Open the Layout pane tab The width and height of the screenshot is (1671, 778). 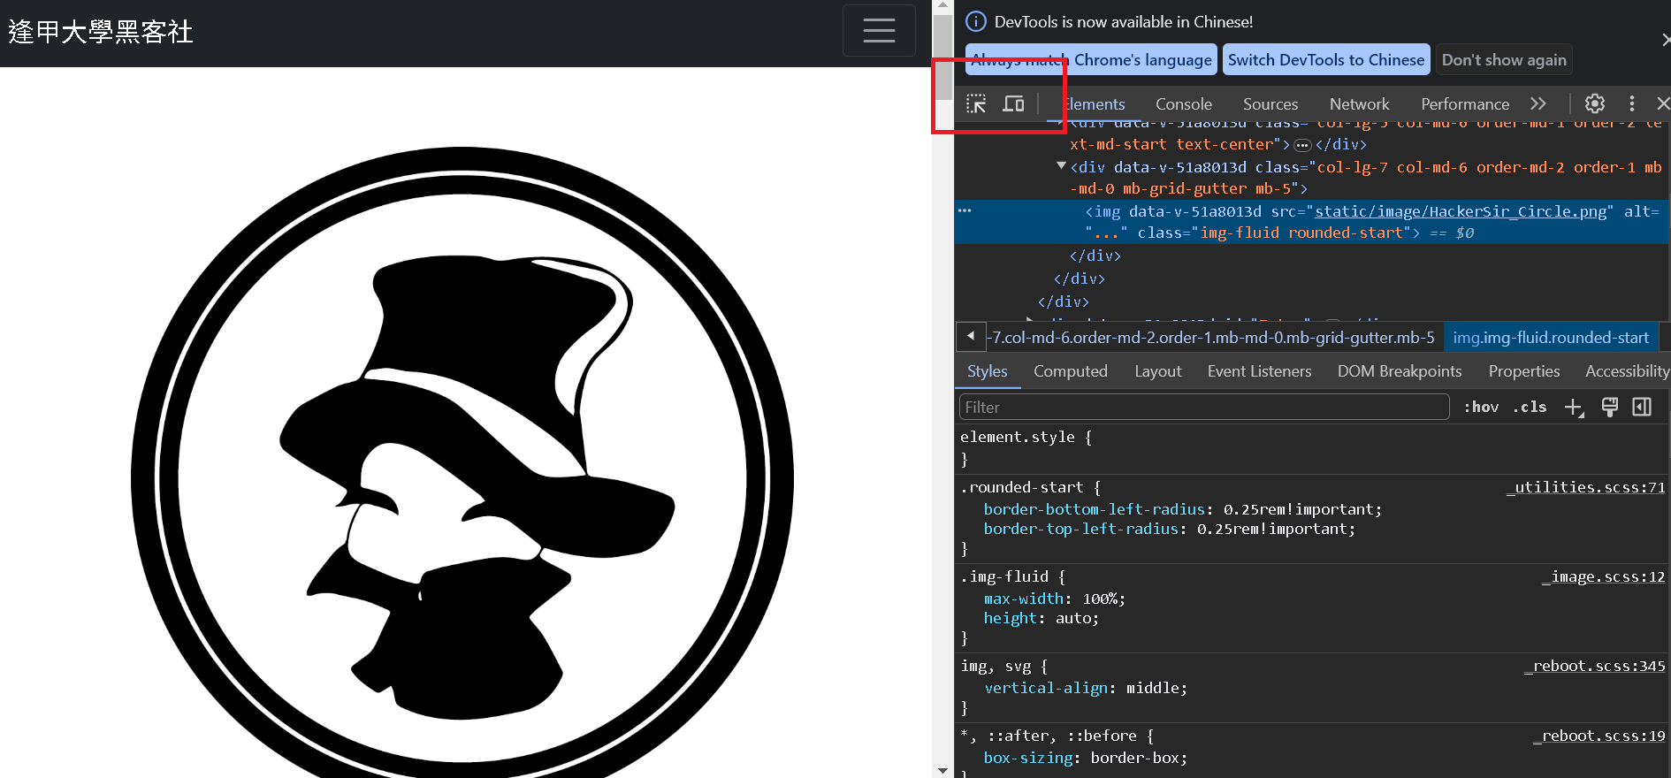(x=1157, y=371)
